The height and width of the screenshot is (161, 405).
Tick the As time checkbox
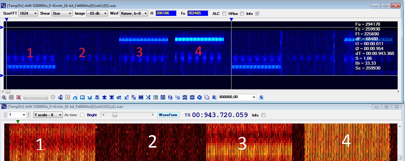(x=82, y=115)
